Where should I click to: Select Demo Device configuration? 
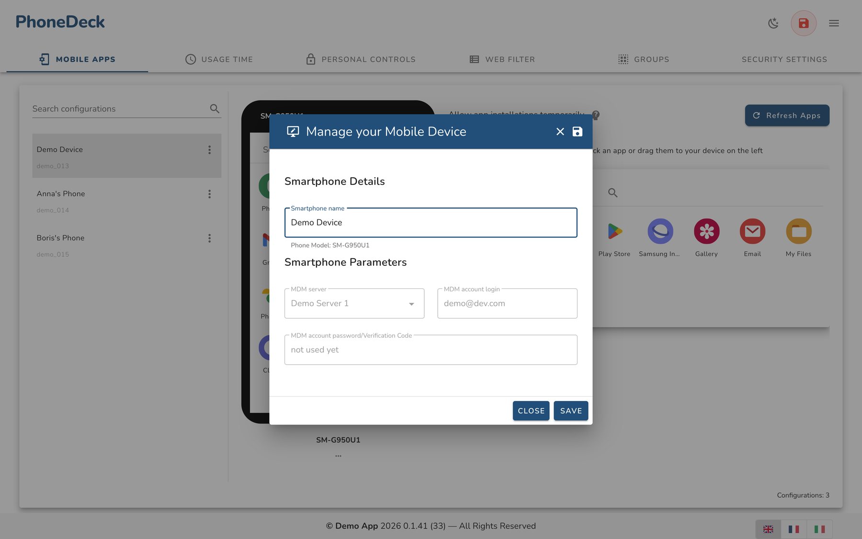[x=126, y=156]
